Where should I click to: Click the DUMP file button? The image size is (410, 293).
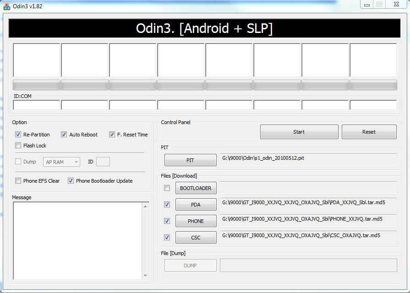click(191, 266)
